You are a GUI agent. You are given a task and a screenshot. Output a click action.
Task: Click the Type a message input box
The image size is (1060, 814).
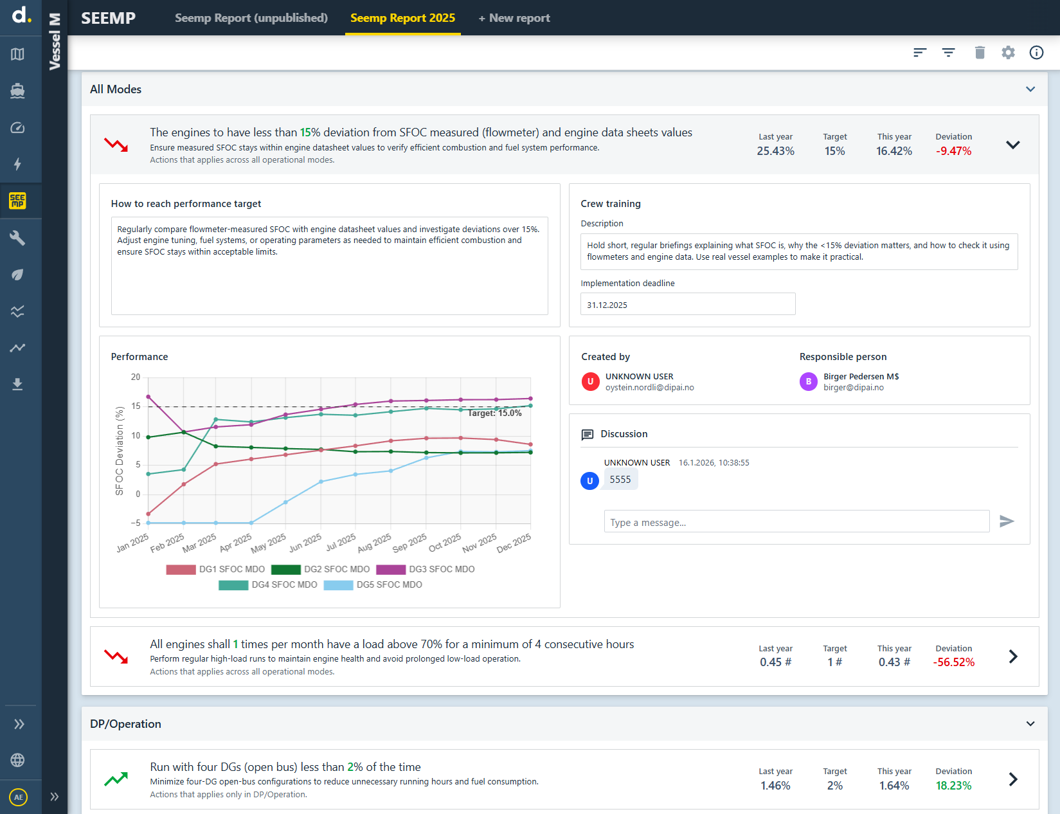(x=796, y=521)
